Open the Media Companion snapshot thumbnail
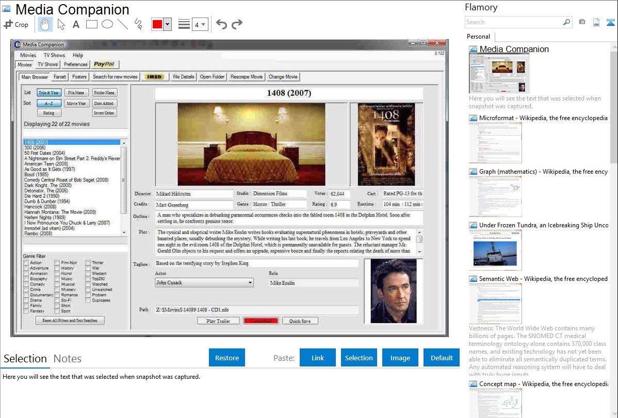The height and width of the screenshot is (418, 618). tap(499, 74)
